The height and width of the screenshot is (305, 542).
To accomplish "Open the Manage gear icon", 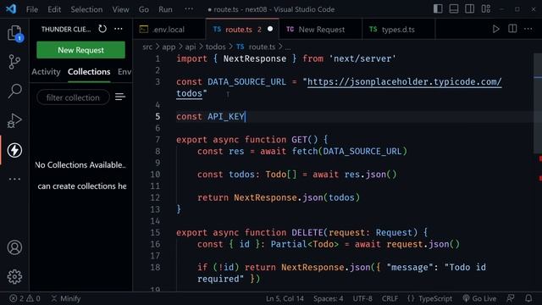I will [14, 277].
